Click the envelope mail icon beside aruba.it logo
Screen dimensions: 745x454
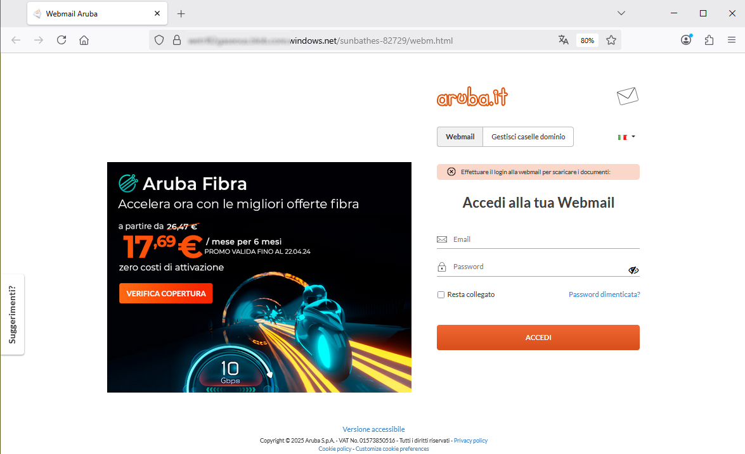[627, 96]
